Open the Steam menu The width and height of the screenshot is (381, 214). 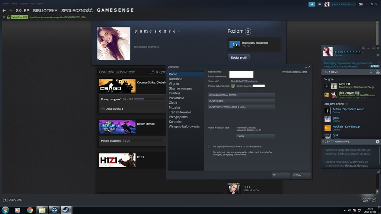tap(6, 4)
